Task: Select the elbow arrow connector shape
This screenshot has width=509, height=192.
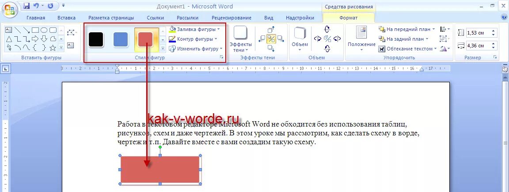Action: (x=27, y=39)
